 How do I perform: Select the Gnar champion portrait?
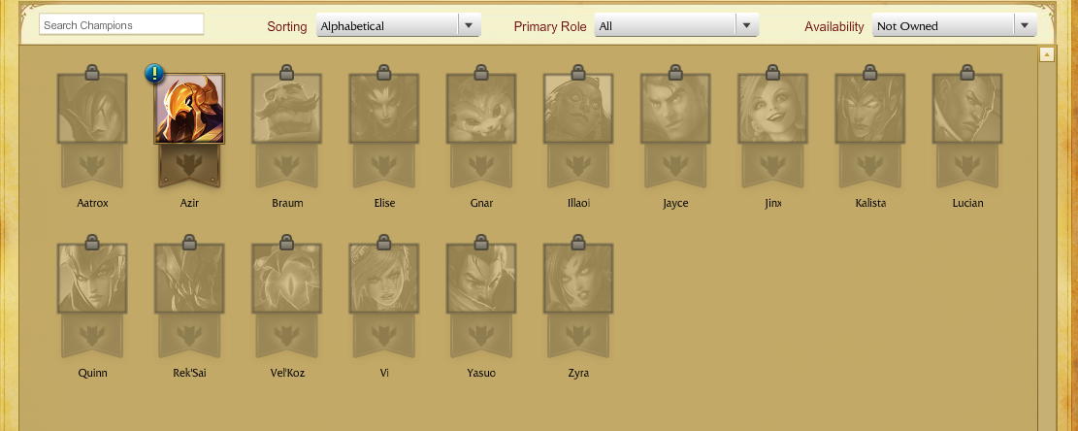click(x=481, y=109)
